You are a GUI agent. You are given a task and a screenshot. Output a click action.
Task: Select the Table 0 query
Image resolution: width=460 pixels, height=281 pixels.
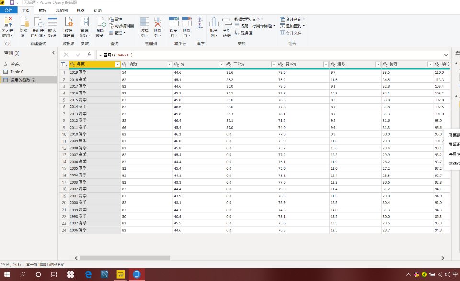[x=17, y=71]
